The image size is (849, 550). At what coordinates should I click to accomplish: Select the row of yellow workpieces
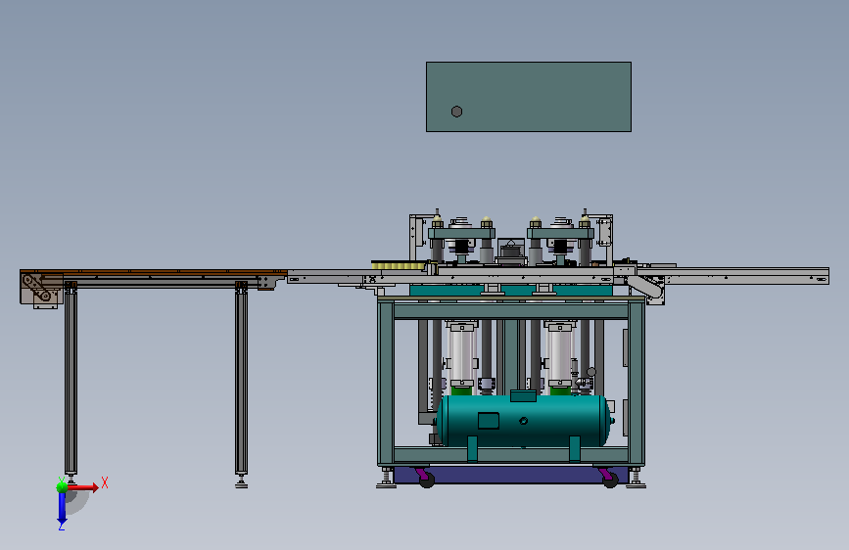[x=397, y=265]
